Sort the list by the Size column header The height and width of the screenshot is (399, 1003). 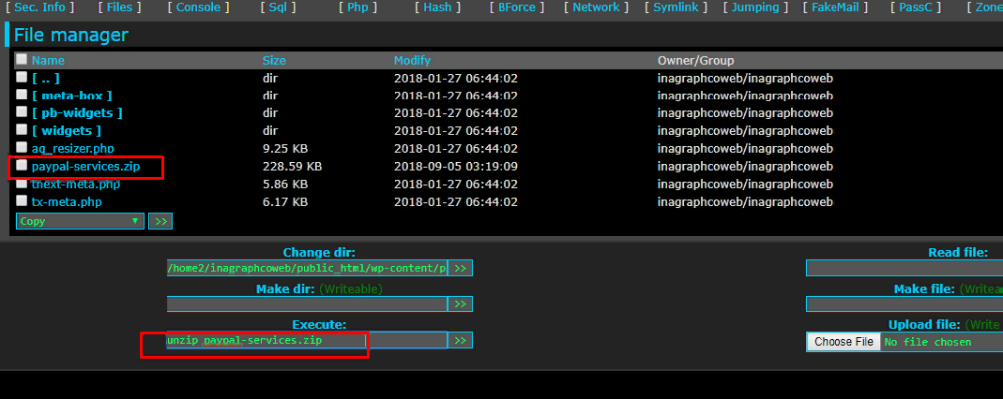tap(273, 61)
